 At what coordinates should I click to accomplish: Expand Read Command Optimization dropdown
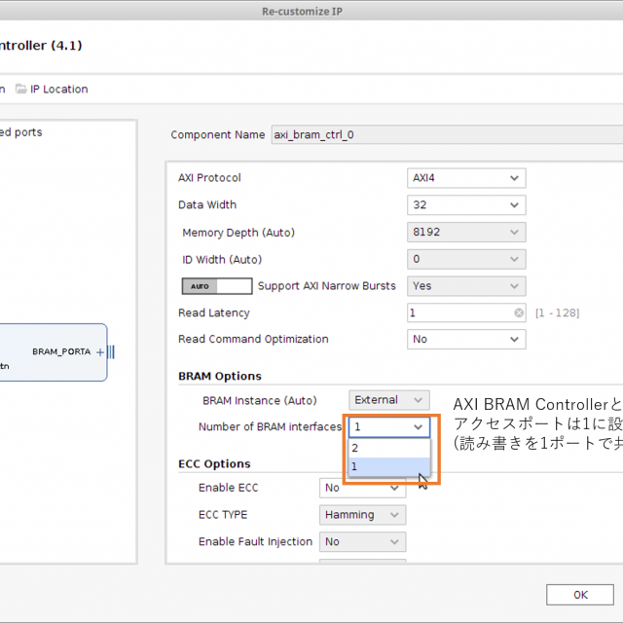point(465,340)
